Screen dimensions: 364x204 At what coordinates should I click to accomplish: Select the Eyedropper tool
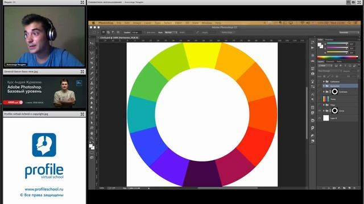(92, 68)
